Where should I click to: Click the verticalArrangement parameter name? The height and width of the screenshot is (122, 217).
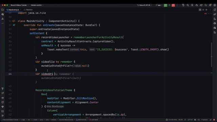tap(67, 115)
